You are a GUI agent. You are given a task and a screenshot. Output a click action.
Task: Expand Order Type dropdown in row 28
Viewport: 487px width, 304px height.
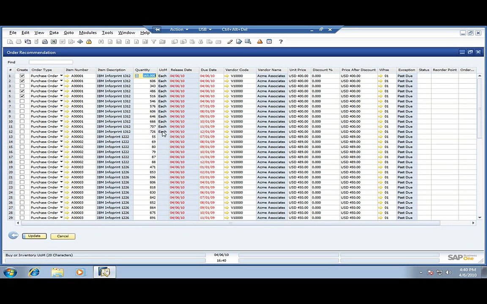click(x=61, y=212)
